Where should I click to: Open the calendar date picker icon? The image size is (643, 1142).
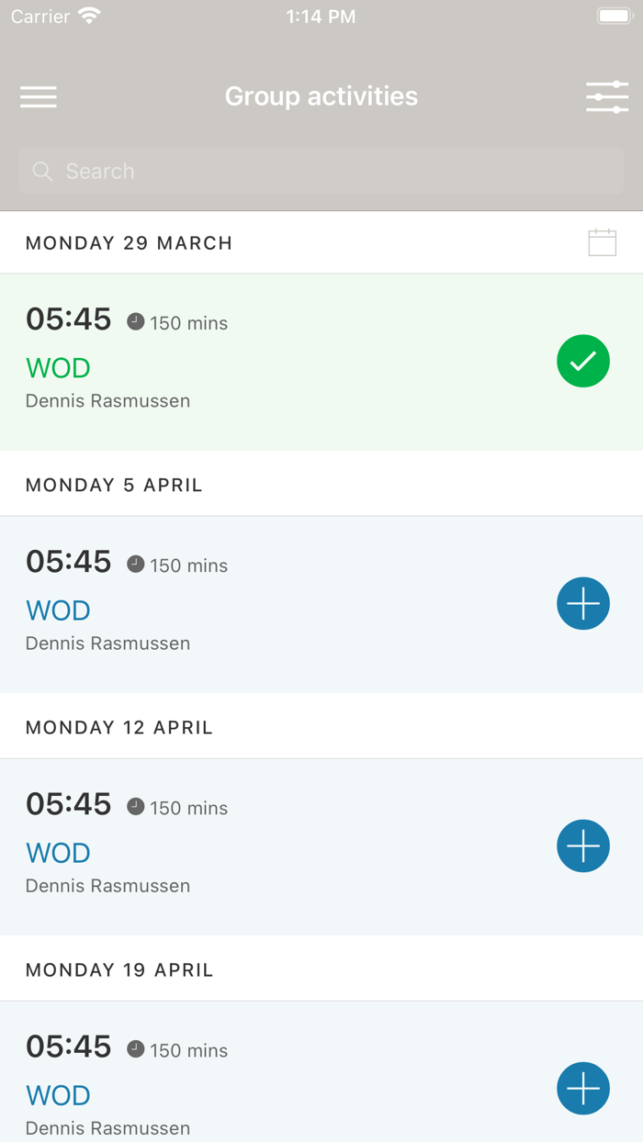602,242
